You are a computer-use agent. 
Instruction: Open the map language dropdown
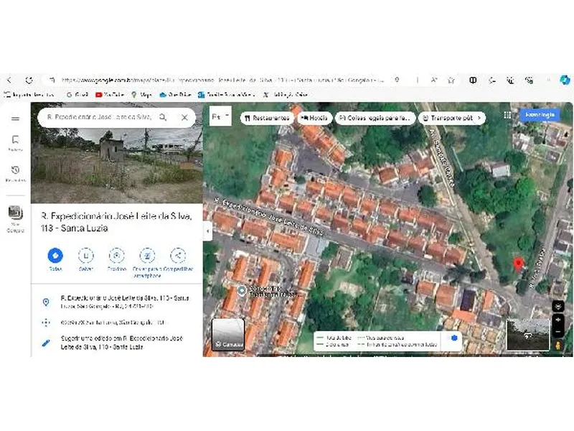(216, 116)
